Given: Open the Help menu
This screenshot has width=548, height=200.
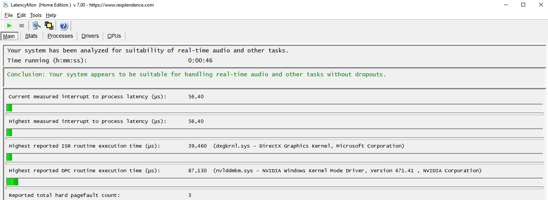Looking at the screenshot, I should point(51,15).
